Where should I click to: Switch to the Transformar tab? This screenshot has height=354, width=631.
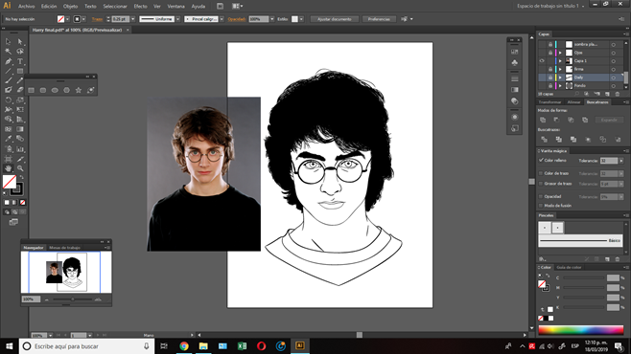tap(550, 102)
